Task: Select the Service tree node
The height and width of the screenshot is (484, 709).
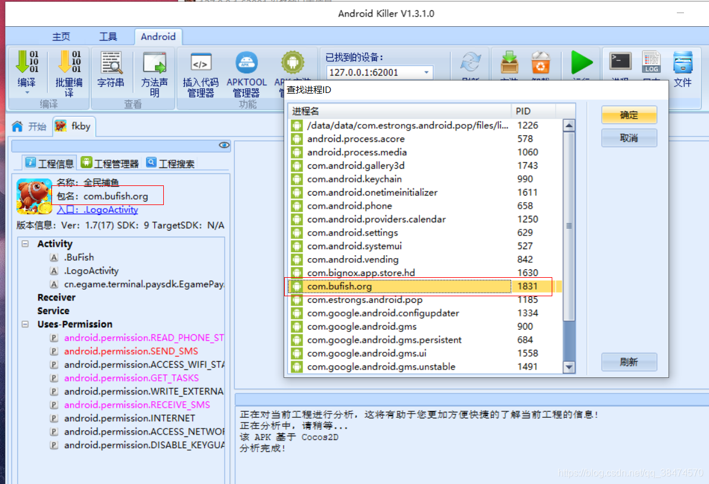Action: (x=54, y=311)
